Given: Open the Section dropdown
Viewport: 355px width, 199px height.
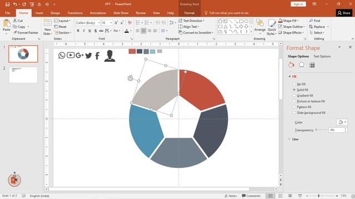Looking at the screenshot, I should pos(63,33).
